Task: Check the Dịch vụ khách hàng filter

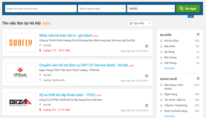Action: point(161,111)
